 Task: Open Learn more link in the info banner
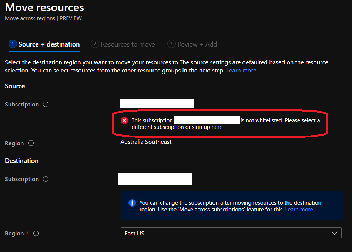pos(299,210)
